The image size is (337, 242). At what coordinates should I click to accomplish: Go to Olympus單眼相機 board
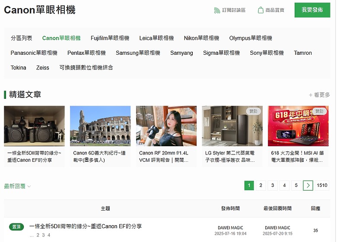(x=251, y=38)
